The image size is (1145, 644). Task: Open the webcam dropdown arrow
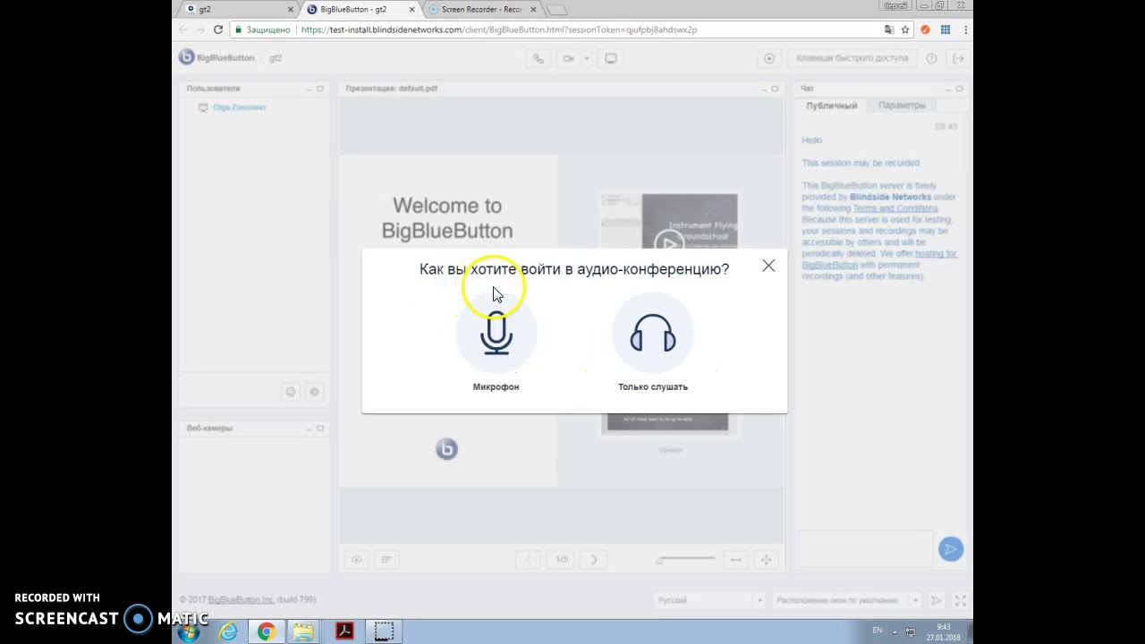(587, 58)
